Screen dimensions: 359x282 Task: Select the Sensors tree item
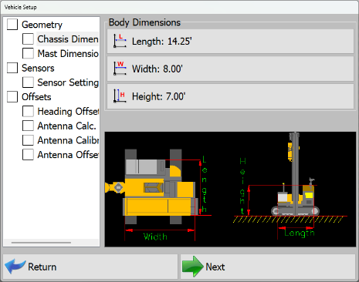point(38,68)
